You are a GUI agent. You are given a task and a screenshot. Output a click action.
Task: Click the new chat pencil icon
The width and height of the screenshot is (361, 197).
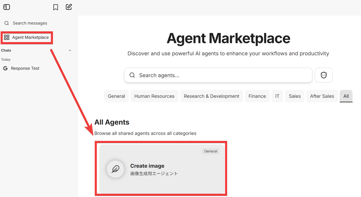(x=69, y=7)
